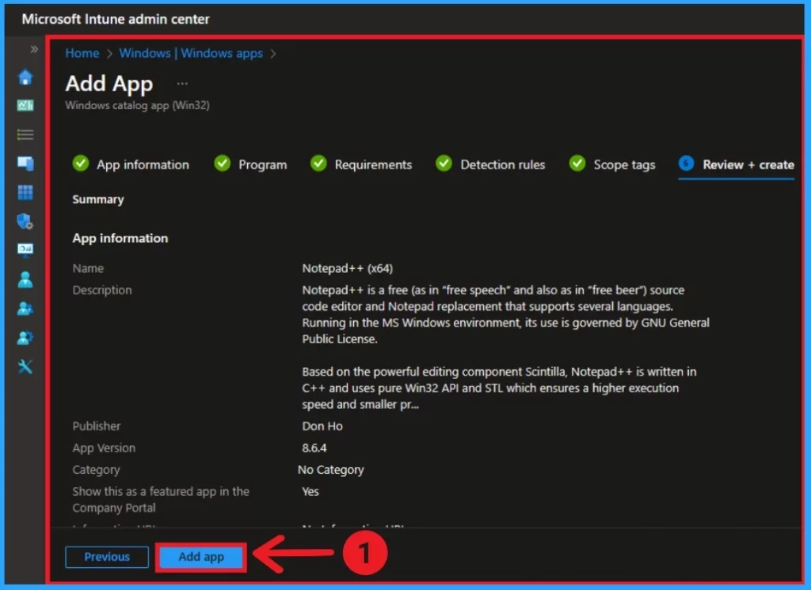This screenshot has height=590, width=811.
Task: Open the Scope tags step
Action: pyautogui.click(x=612, y=165)
